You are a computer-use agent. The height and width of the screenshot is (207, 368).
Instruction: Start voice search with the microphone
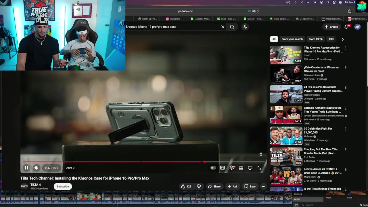pos(245,27)
